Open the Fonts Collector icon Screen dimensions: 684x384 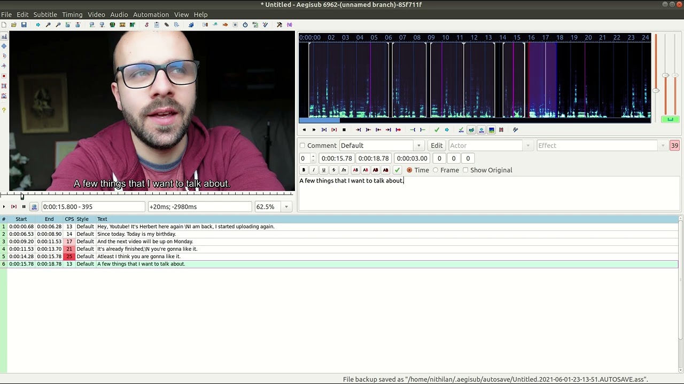[176, 25]
